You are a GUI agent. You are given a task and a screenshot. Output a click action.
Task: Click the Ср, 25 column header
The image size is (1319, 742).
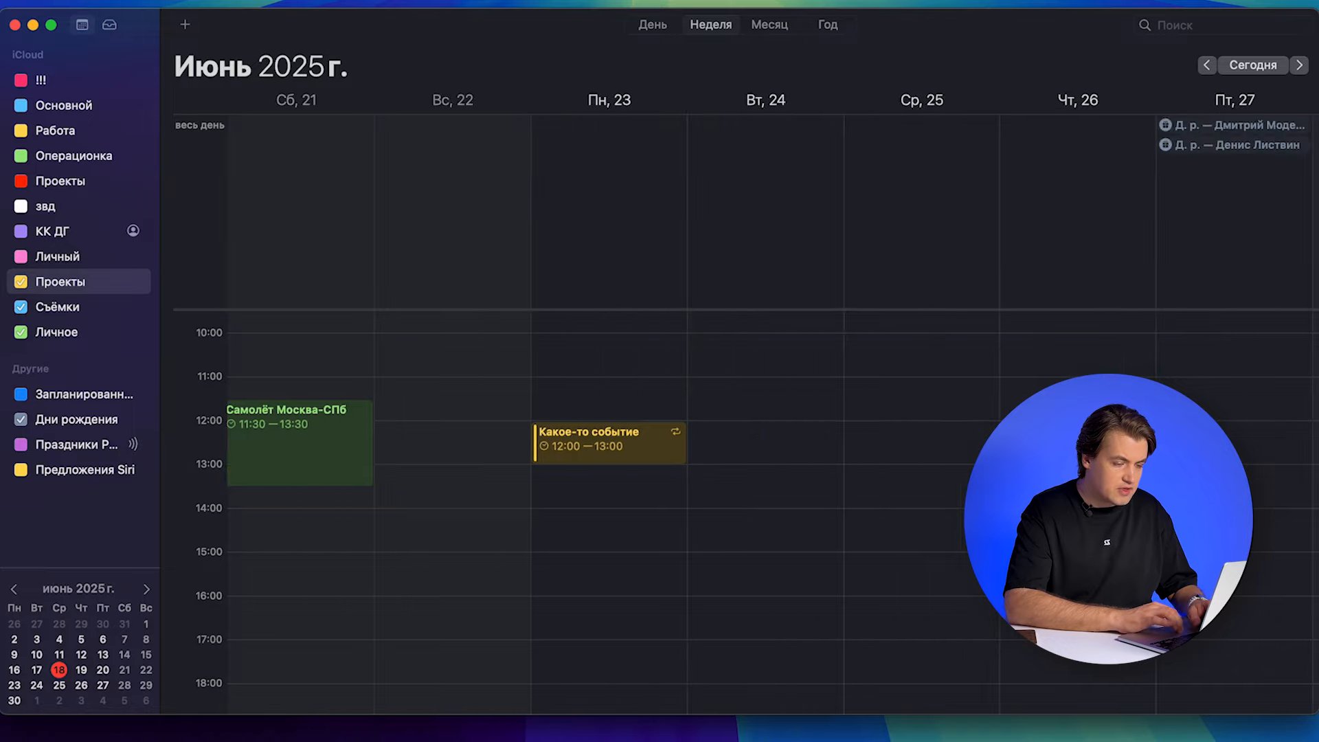point(922,100)
